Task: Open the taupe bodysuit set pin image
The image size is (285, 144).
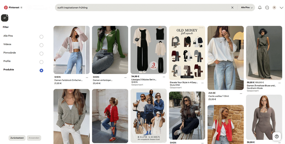Action: coord(264,117)
